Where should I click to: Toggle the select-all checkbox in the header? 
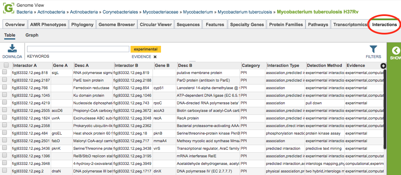pyautogui.click(x=6, y=65)
